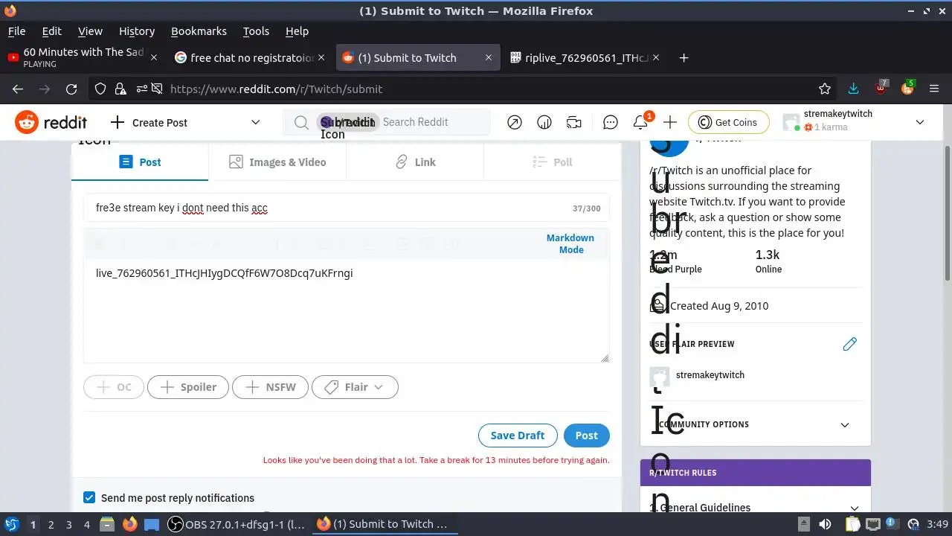
Task: Open the orange extension icon with badge 5
Action: point(907,89)
